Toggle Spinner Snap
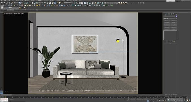 (x=60, y=3)
